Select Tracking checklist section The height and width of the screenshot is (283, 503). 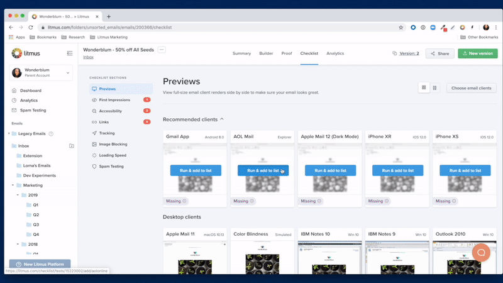121,133
